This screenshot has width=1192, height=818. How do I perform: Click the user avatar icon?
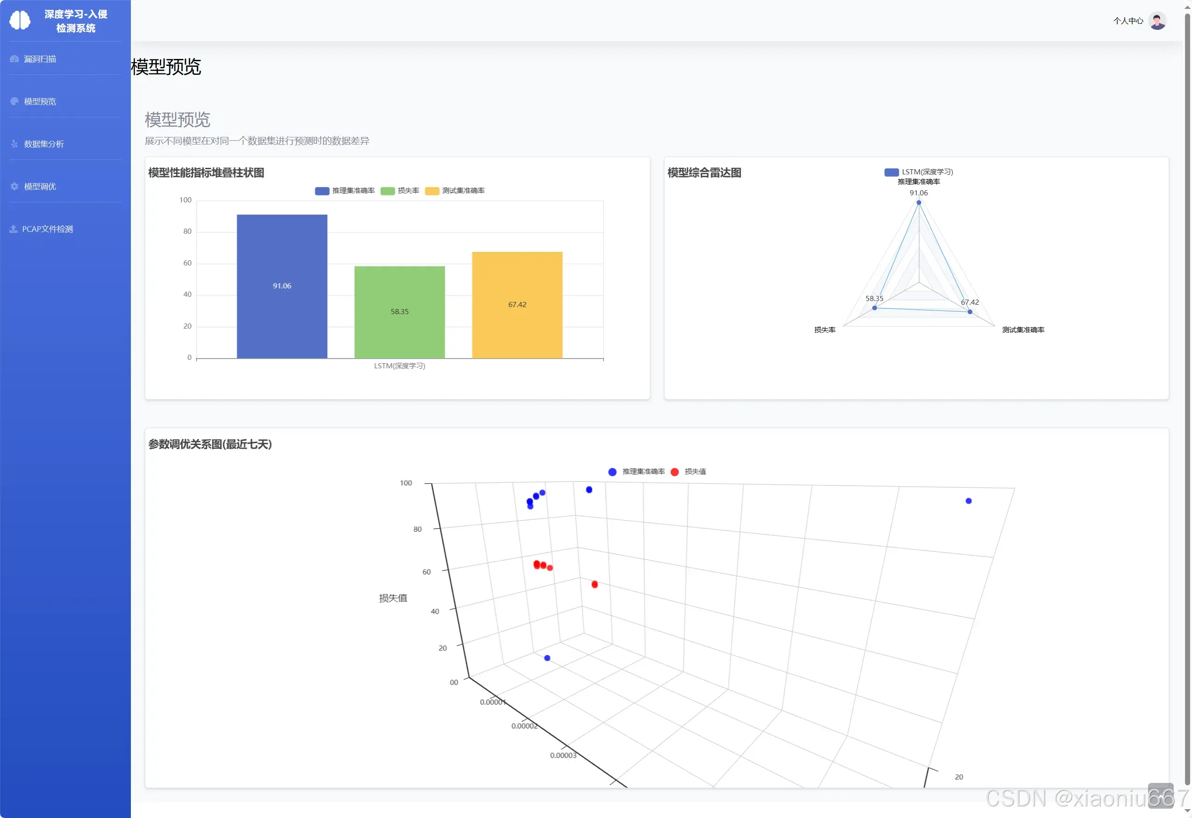click(1156, 21)
